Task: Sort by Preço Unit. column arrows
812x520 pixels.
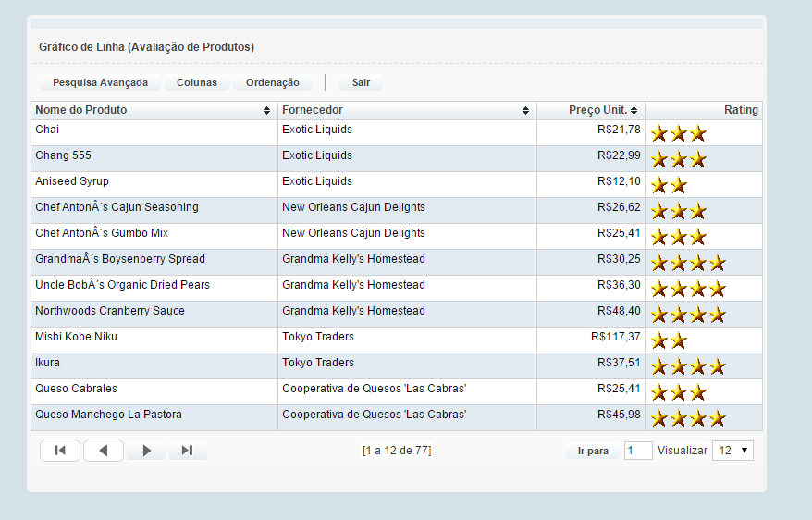Action: coord(634,111)
